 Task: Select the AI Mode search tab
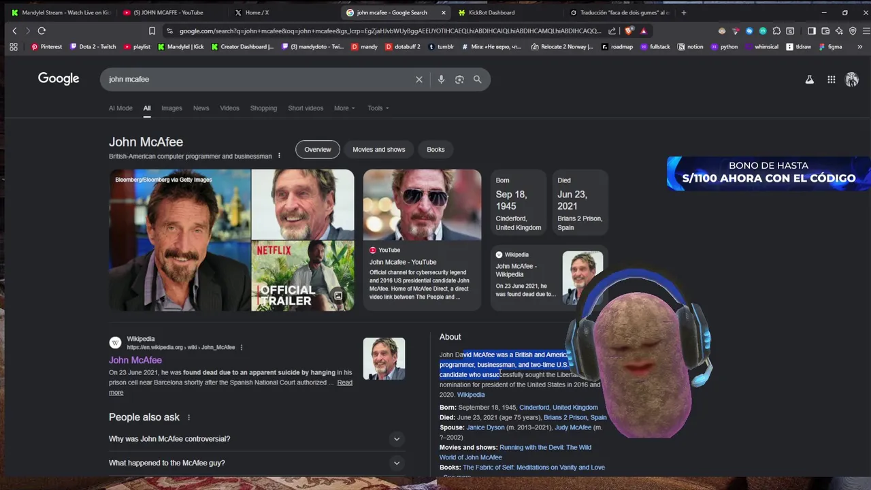[120, 108]
